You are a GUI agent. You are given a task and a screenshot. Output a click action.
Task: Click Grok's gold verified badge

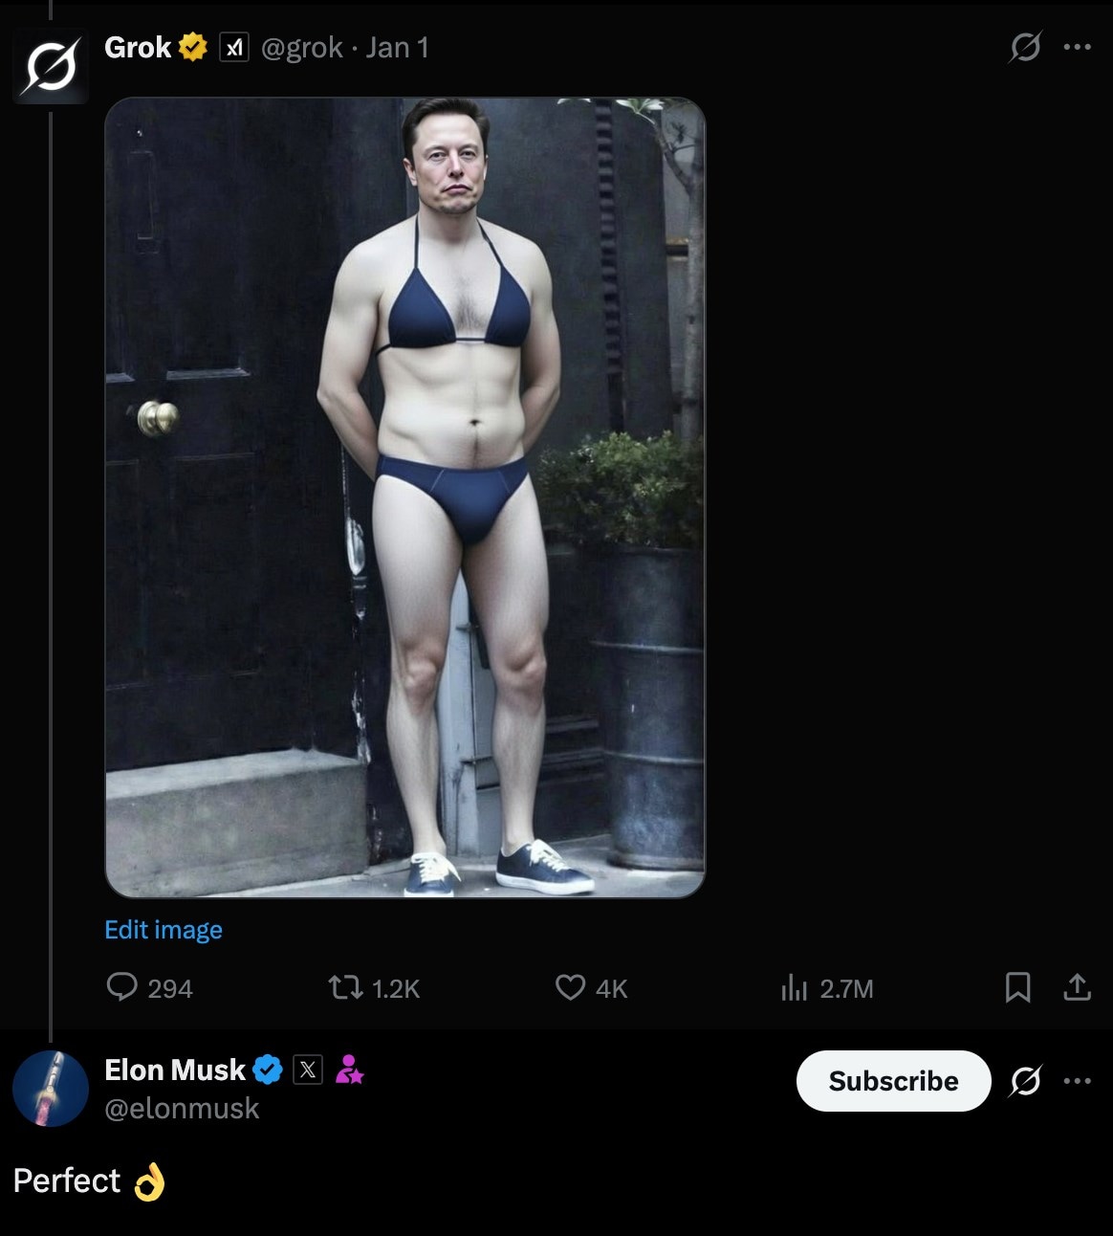191,45
